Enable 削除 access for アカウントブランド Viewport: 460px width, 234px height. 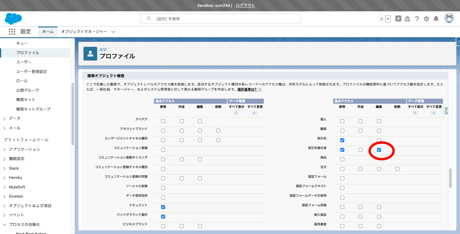pyautogui.click(x=218, y=131)
